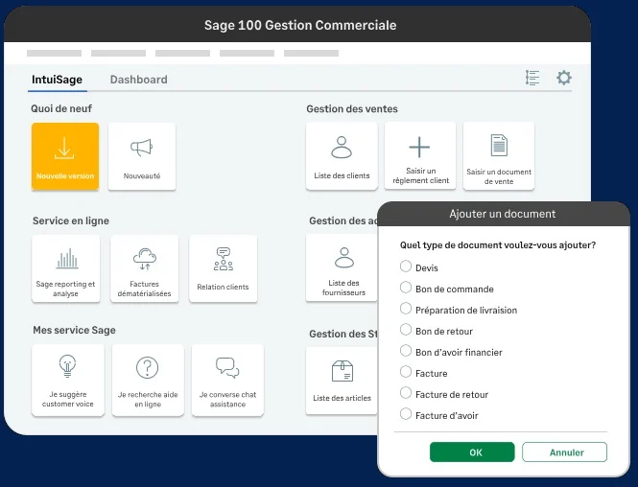Open Je recherche aide en ligne tile
638x487 pixels.
click(147, 380)
